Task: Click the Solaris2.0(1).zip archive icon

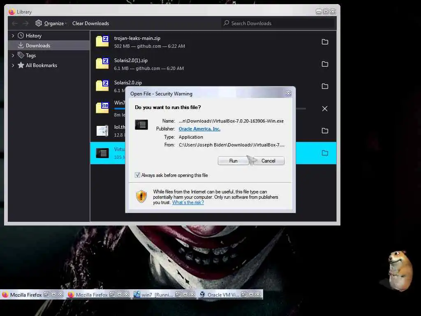Action: pos(102,63)
